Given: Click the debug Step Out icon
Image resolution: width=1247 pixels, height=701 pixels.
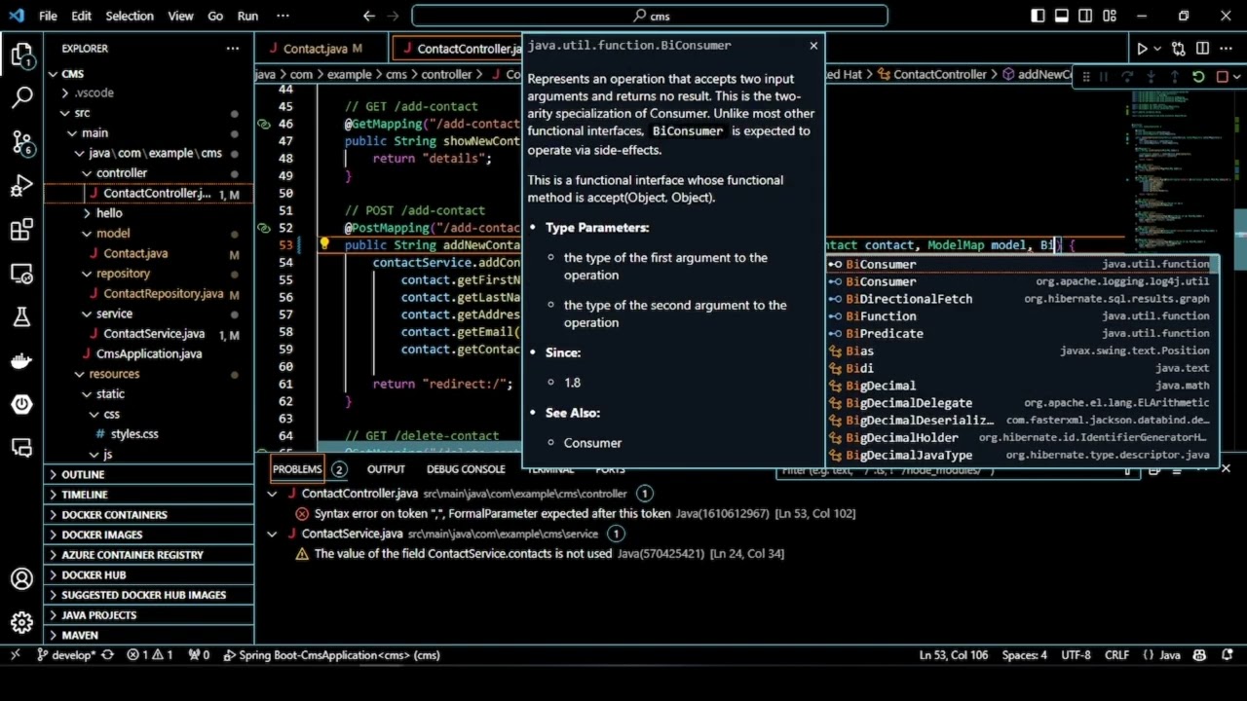Looking at the screenshot, I should click(1174, 77).
